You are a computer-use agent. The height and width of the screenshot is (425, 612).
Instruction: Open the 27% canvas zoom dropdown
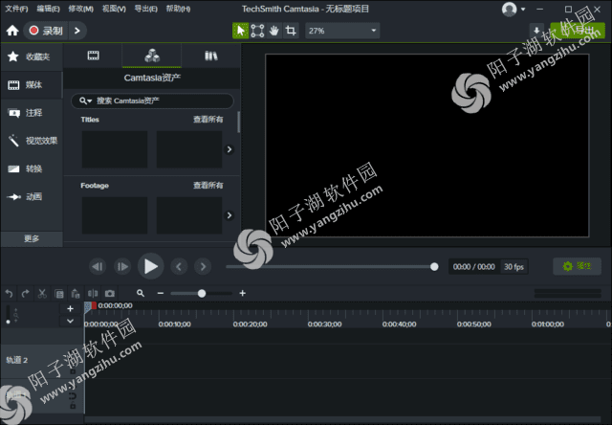tap(342, 31)
